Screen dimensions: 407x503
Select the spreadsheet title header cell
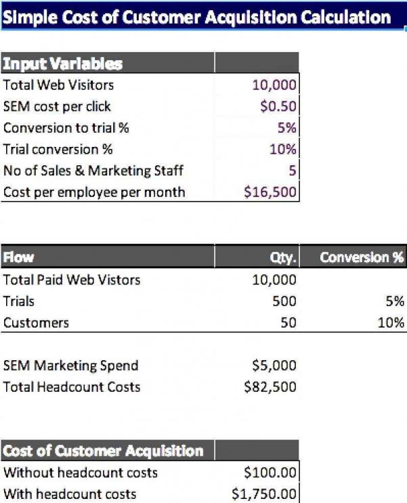point(203,17)
